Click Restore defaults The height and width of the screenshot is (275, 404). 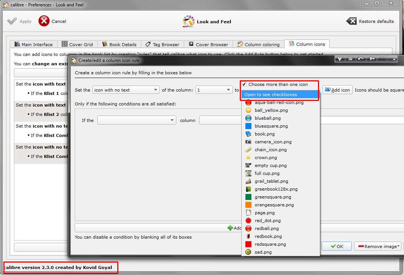coord(370,21)
